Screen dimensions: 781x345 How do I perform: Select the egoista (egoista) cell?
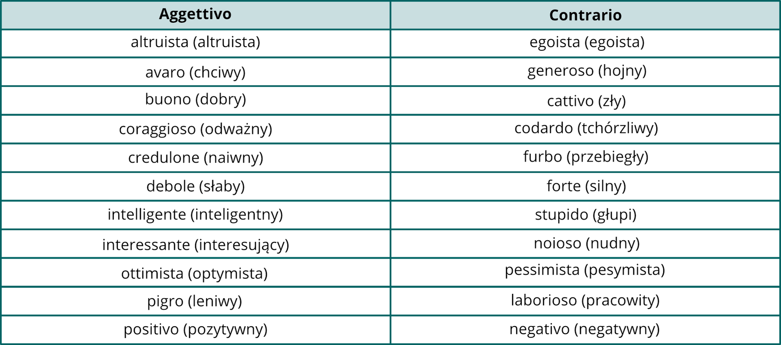tap(587, 42)
